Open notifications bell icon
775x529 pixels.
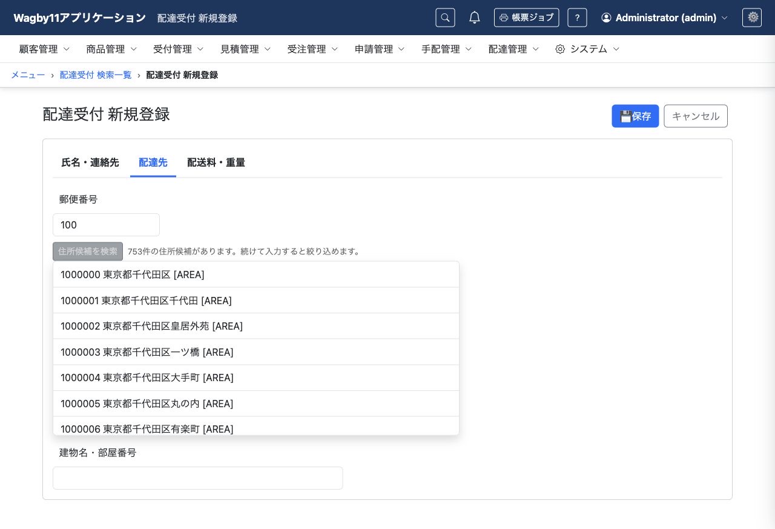[x=475, y=18]
